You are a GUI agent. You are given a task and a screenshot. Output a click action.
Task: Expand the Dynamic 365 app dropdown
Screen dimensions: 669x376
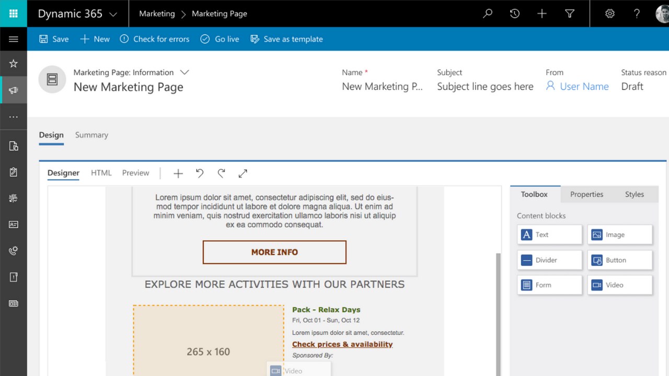coord(113,15)
